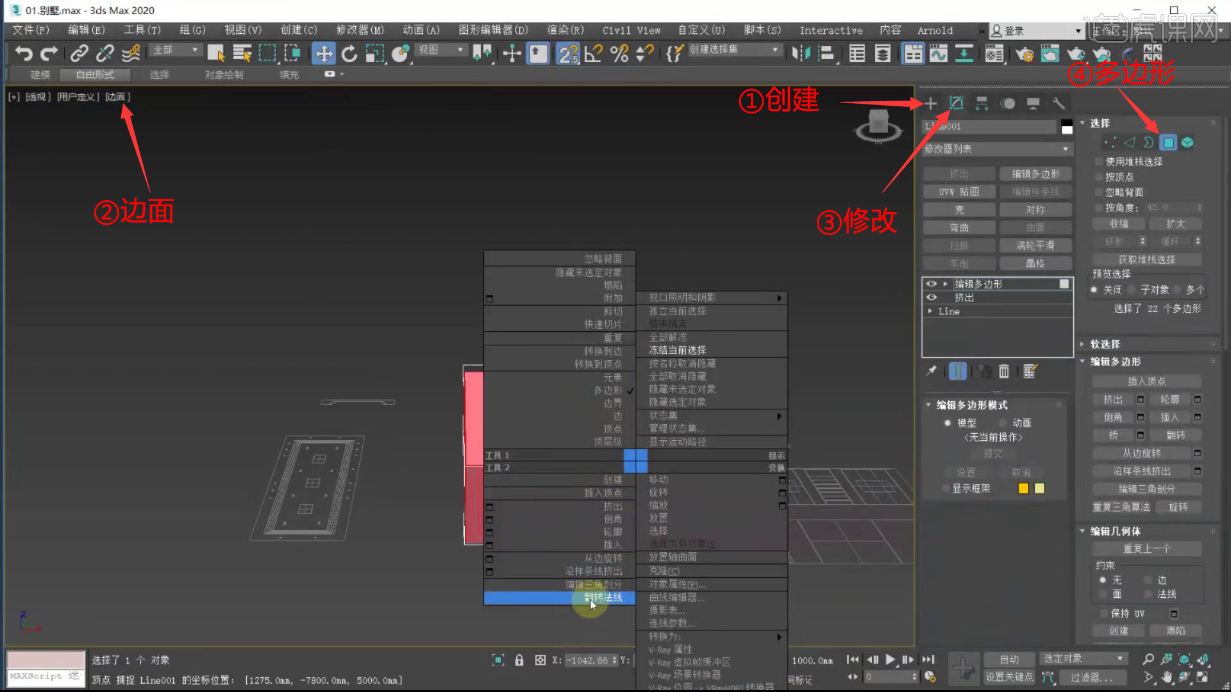Screen dimensions: 1231x692
Task: Click the 插入顶点 button
Action: 1146,381
